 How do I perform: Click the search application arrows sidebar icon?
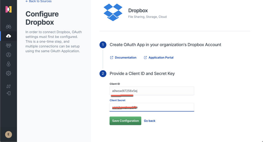pyautogui.click(x=8, y=86)
